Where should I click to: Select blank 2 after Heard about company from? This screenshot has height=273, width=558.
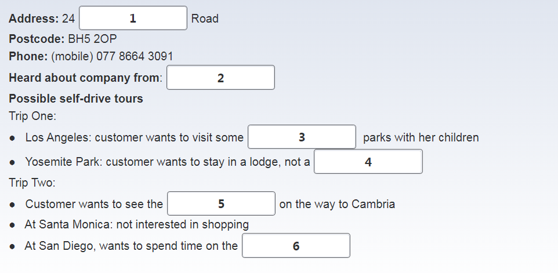click(x=220, y=78)
